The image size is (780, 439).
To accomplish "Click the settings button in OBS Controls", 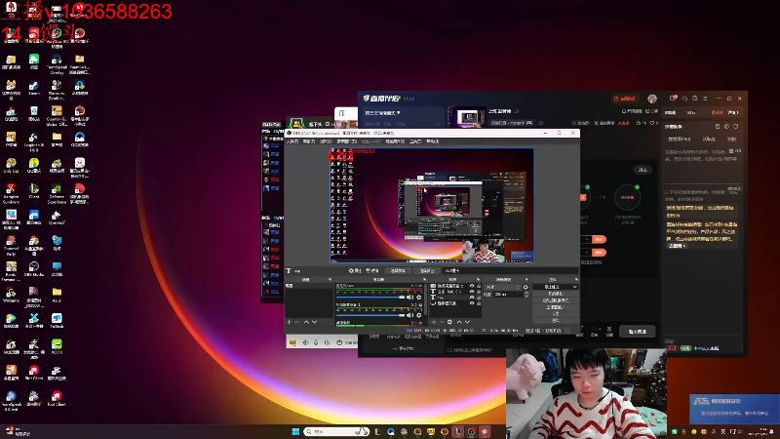I will tap(556, 313).
